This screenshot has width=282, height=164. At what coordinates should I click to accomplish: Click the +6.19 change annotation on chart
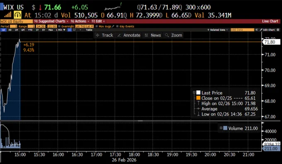[x=29, y=45]
